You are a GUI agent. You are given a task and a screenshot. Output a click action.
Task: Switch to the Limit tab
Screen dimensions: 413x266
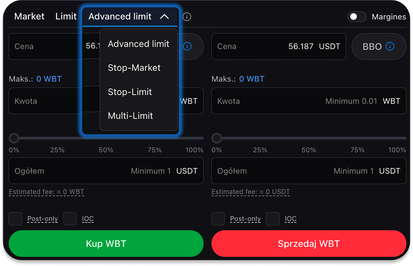tap(66, 17)
